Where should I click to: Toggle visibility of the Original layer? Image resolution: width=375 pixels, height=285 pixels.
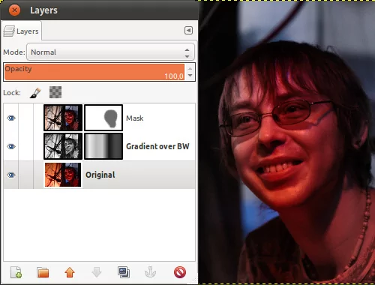point(11,175)
